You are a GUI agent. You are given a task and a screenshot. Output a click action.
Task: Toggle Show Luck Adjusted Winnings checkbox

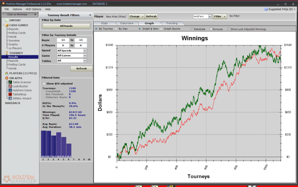(x=229, y=29)
